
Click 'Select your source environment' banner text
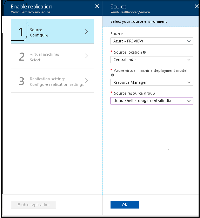point(139,21)
